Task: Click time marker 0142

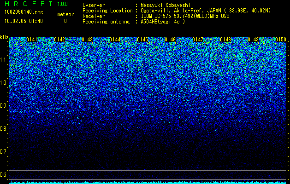Action: 59,40
